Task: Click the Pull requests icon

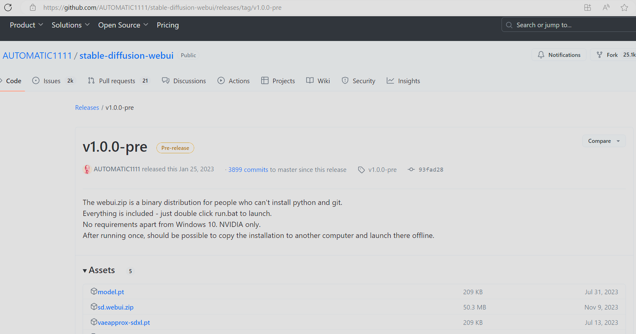Action: (91, 80)
